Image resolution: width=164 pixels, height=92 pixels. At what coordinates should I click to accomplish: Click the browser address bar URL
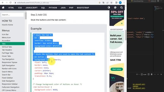[33, 3]
